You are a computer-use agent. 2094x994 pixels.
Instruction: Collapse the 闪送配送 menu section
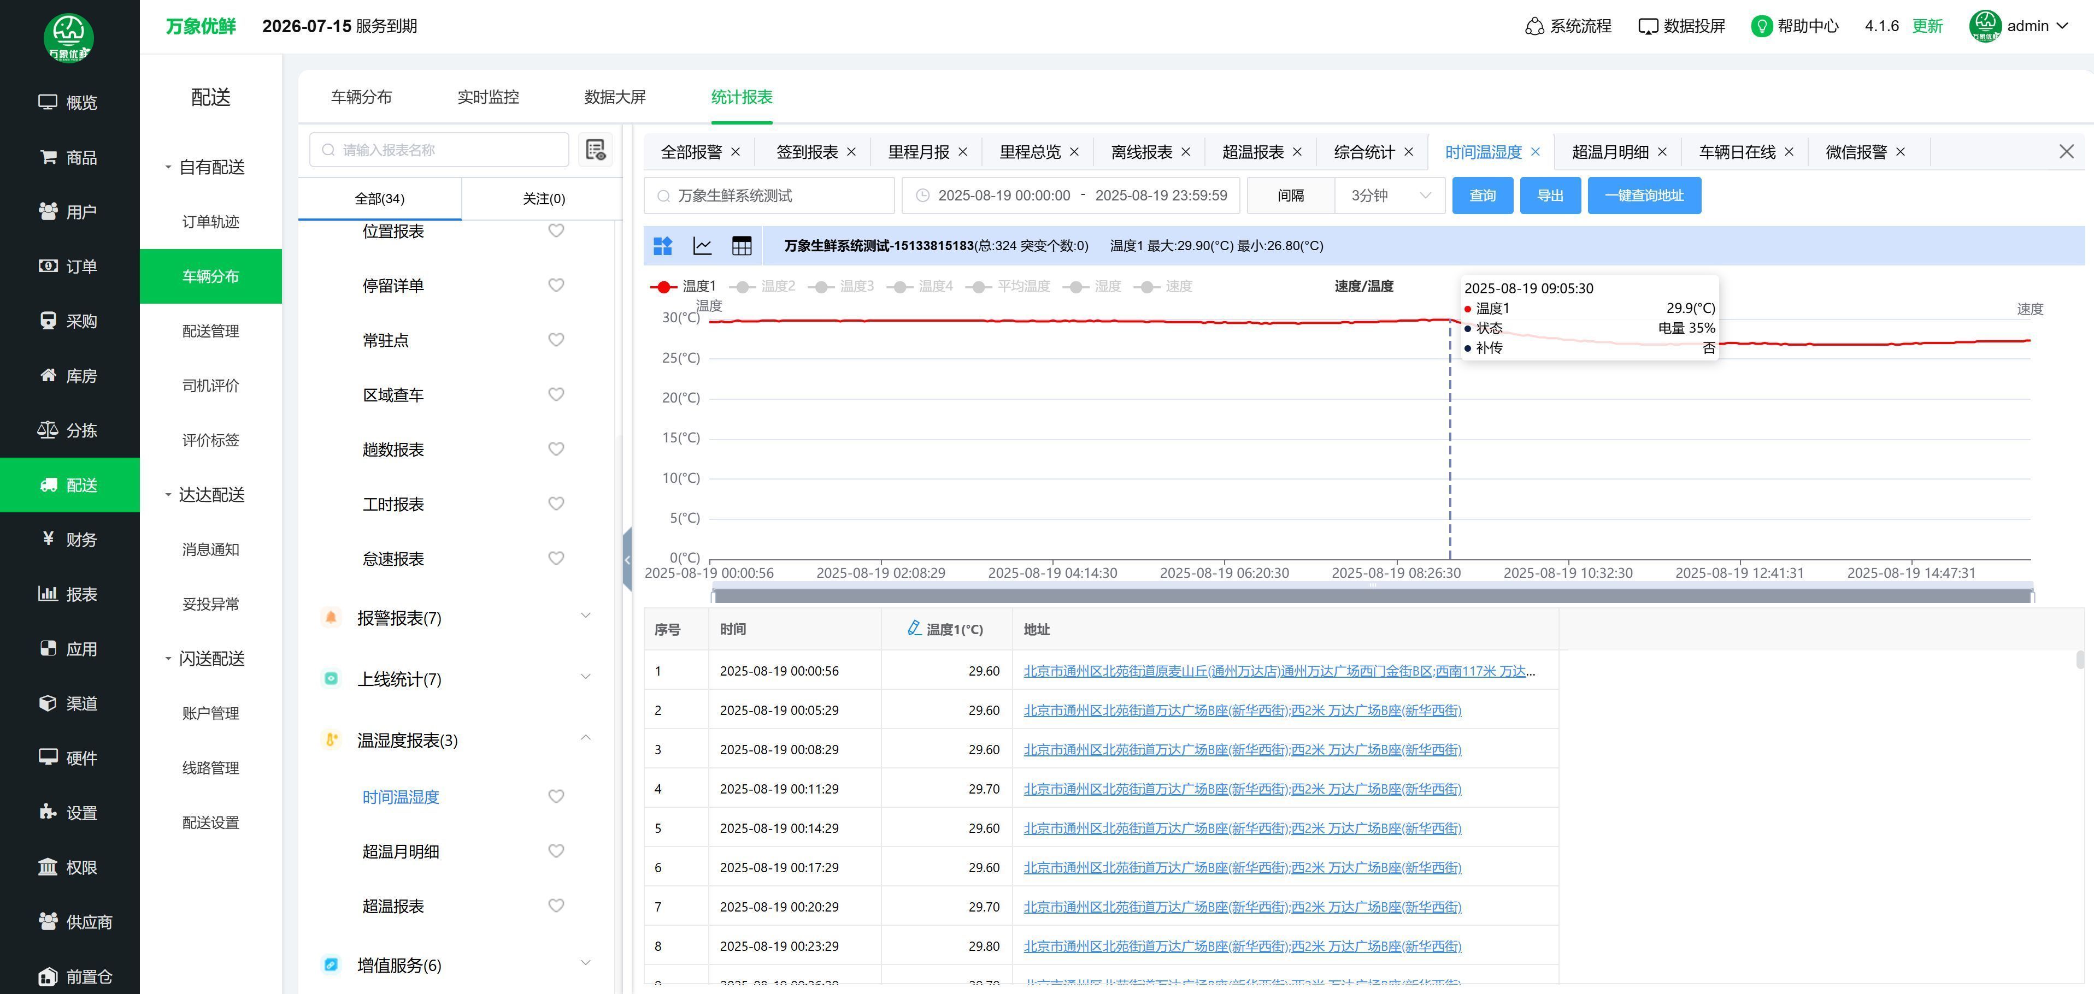click(205, 658)
